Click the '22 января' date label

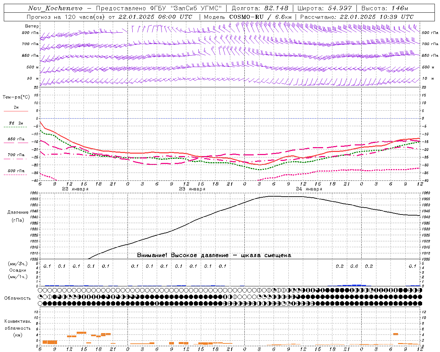click(x=75, y=189)
